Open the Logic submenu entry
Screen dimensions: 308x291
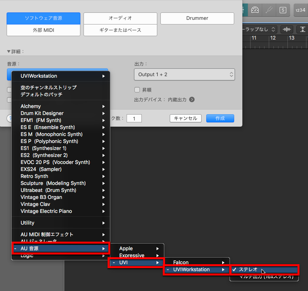click(x=61, y=256)
